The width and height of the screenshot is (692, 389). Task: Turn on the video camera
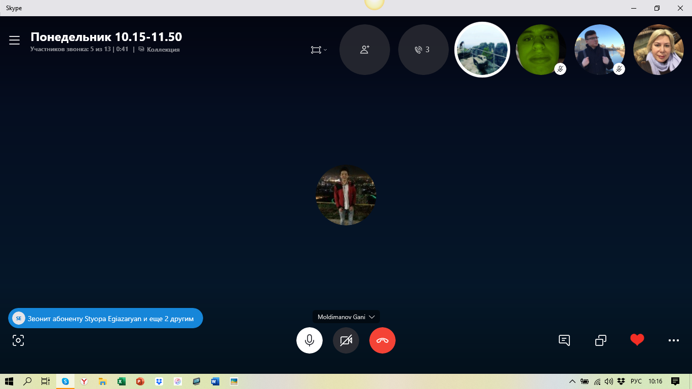346,340
